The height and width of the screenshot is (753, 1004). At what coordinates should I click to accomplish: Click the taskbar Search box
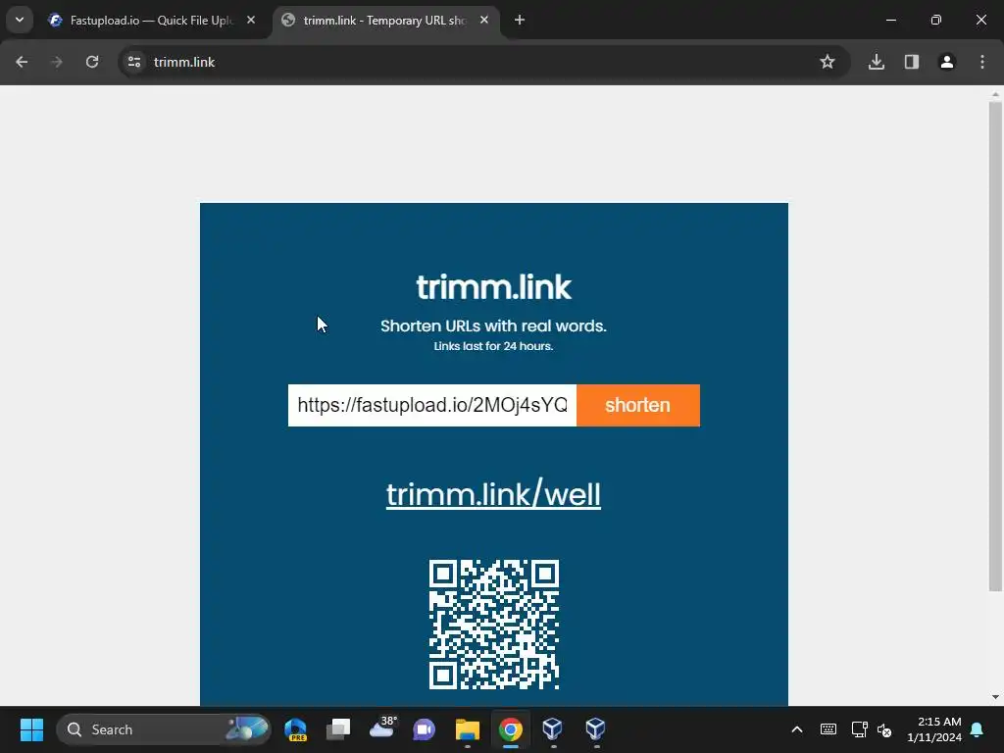tap(164, 729)
